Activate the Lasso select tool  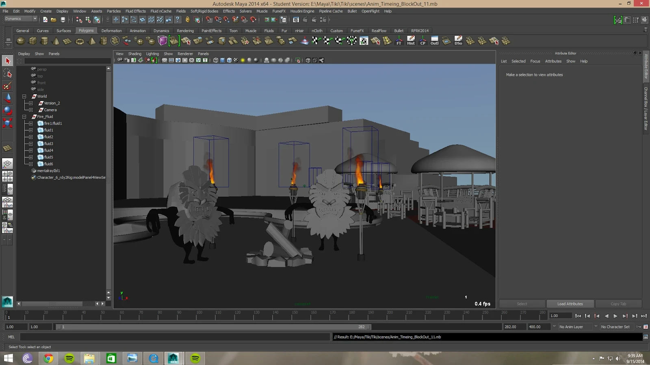pyautogui.click(x=7, y=73)
